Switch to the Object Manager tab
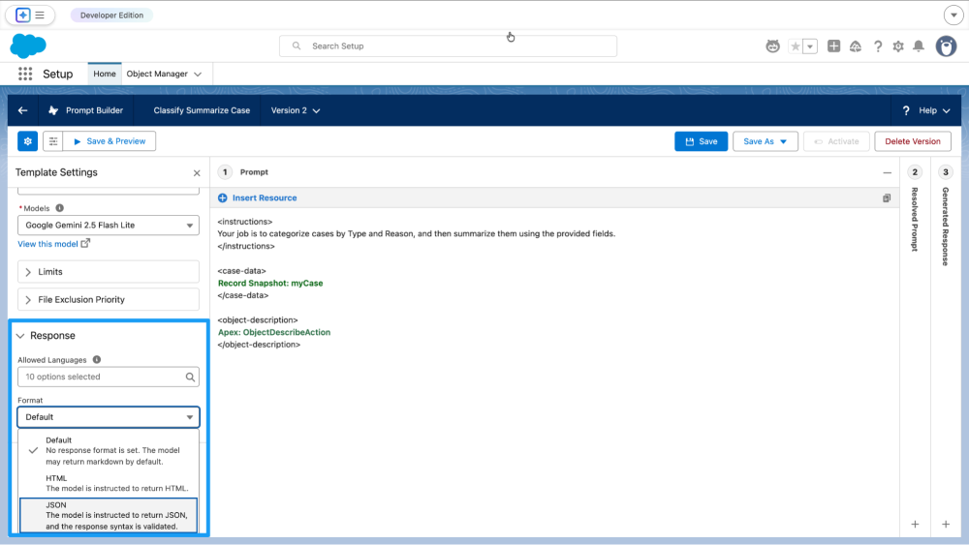The height and width of the screenshot is (545, 969). click(x=157, y=74)
